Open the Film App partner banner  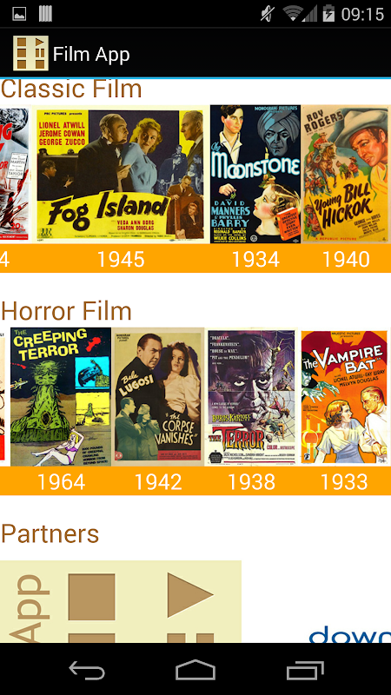click(121, 601)
